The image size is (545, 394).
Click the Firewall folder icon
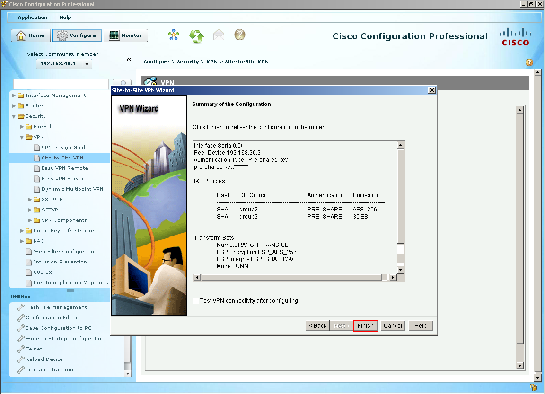(29, 126)
